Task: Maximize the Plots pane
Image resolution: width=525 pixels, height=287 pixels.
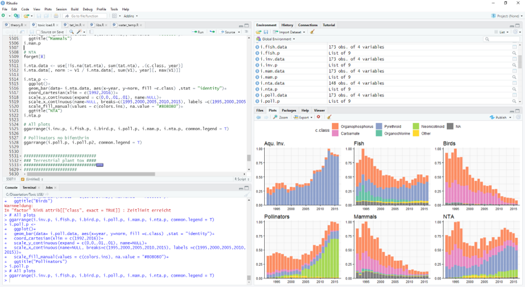Action: tap(517, 111)
